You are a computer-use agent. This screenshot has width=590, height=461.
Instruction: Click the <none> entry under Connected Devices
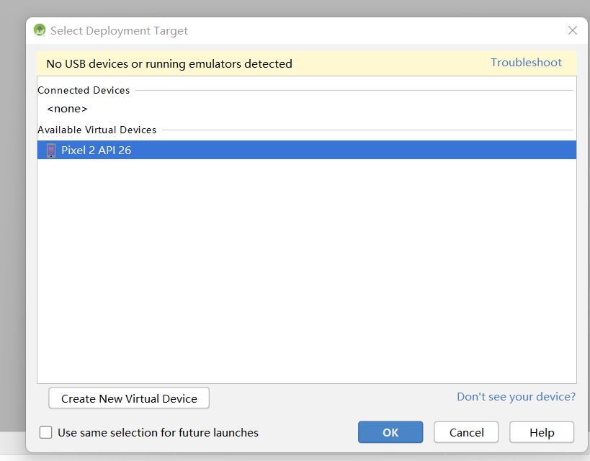click(67, 109)
